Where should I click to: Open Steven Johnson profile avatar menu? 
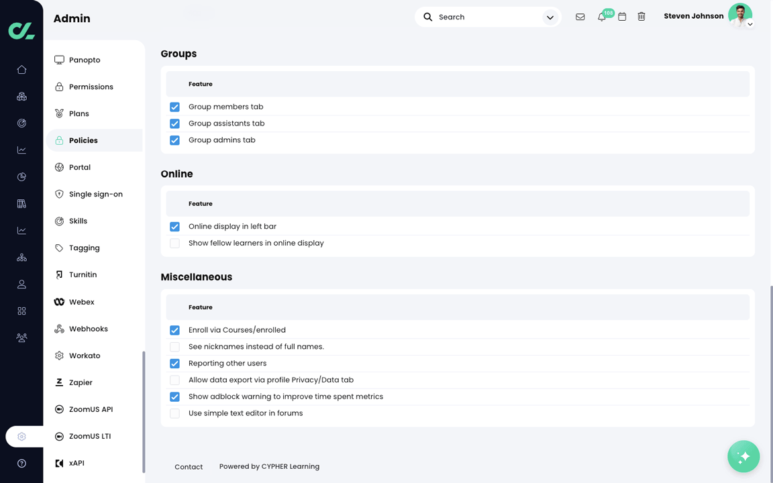click(741, 15)
